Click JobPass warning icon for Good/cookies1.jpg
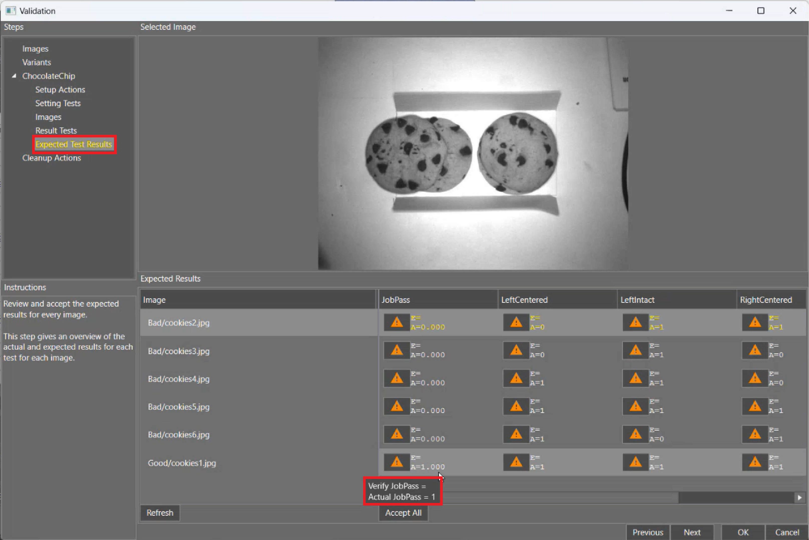The height and width of the screenshot is (540, 809). tap(397, 462)
